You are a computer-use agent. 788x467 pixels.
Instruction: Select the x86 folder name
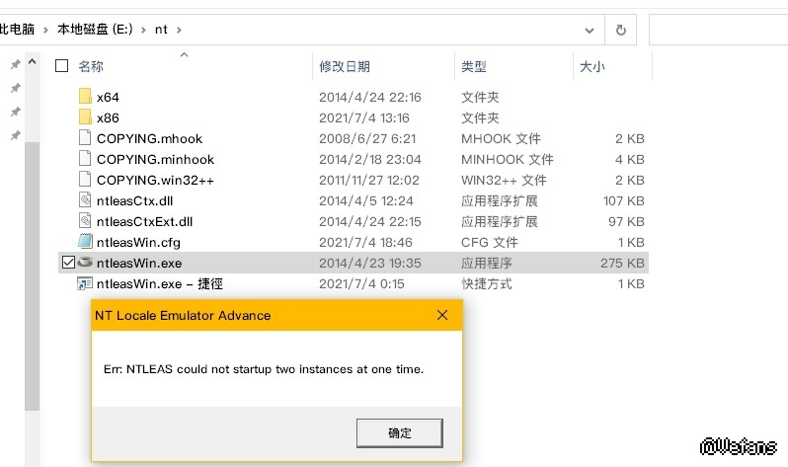click(108, 117)
